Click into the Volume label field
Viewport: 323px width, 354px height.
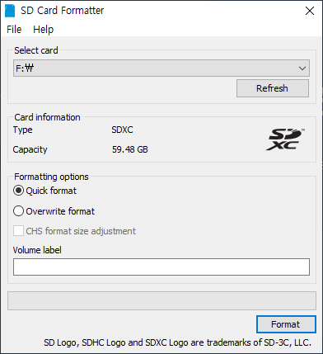pyautogui.click(x=161, y=267)
